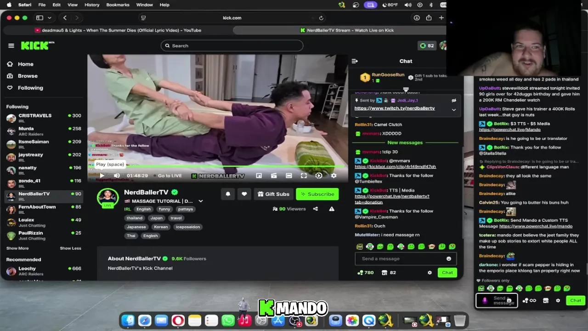Screen dimensions: 588x331
Task: Open sidebar dropdown chevron in Safari
Action: coord(49,18)
